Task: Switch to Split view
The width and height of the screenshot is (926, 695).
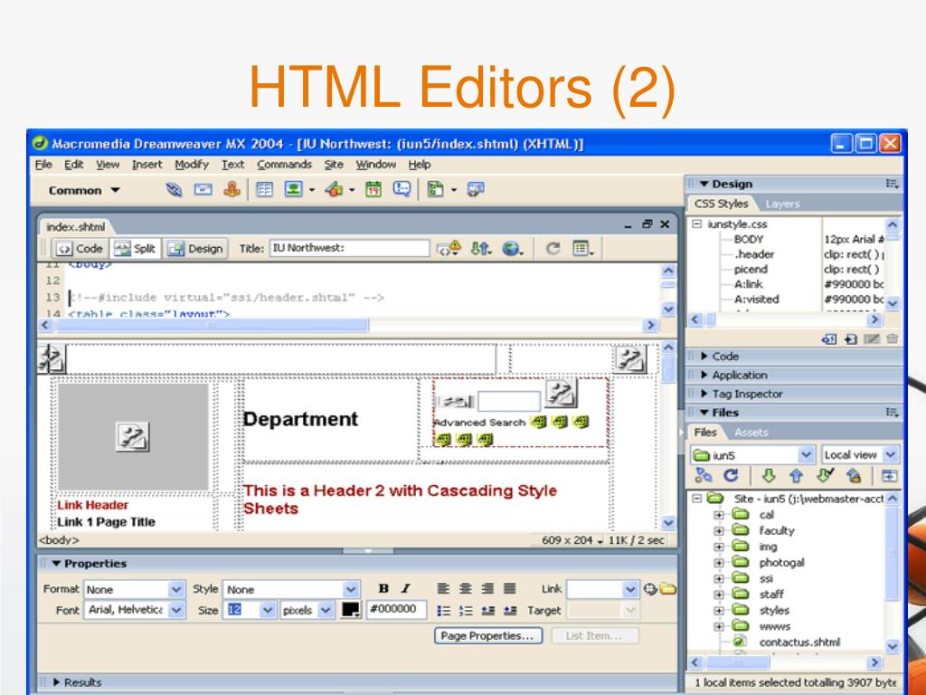Action: (136, 249)
